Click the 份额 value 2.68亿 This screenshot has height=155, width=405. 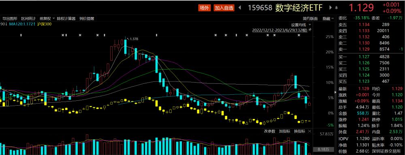(x=363, y=151)
